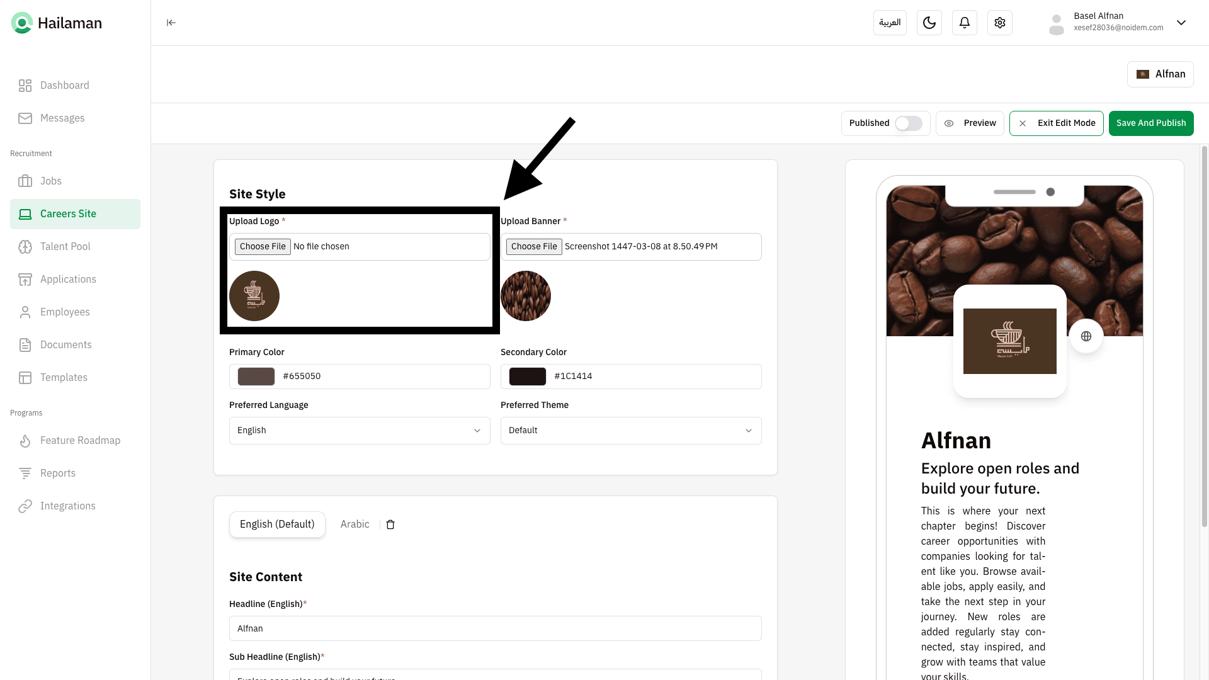This screenshot has height=680, width=1209.
Task: Open Talent Pool from sidebar
Action: click(x=65, y=246)
